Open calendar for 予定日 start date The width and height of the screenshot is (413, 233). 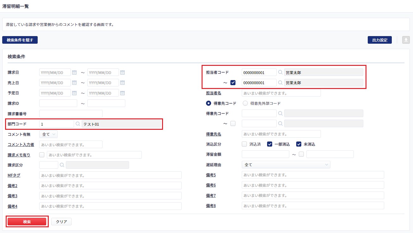(74, 93)
